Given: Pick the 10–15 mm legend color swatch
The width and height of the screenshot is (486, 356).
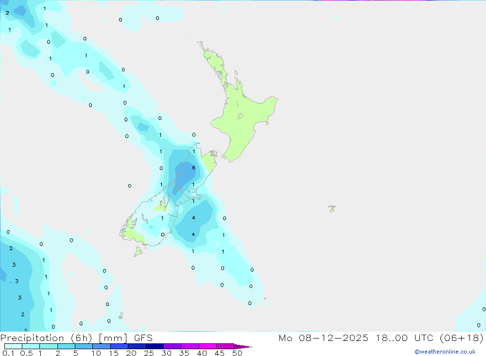Looking at the screenshot, I should coord(102,346).
